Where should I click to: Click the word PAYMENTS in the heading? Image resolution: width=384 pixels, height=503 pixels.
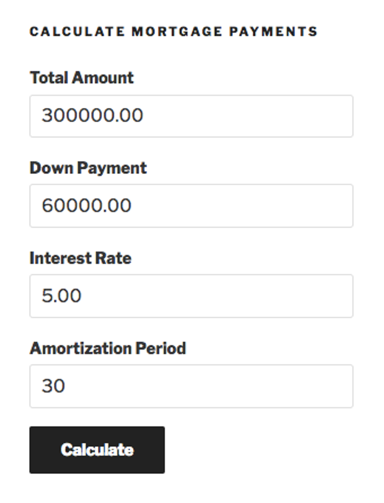[x=273, y=32]
